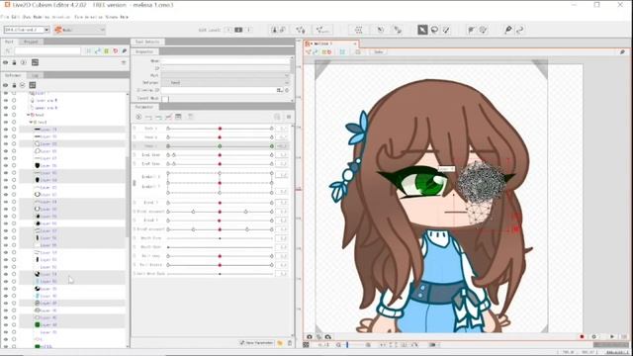Select the Lasso selection tool
The width and height of the screenshot is (633, 356).
(x=434, y=30)
